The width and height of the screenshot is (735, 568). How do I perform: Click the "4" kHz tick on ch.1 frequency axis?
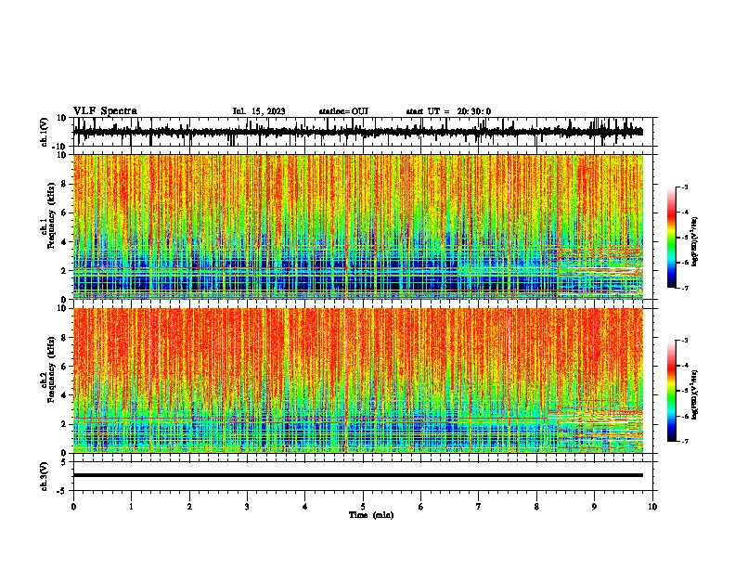(65, 242)
